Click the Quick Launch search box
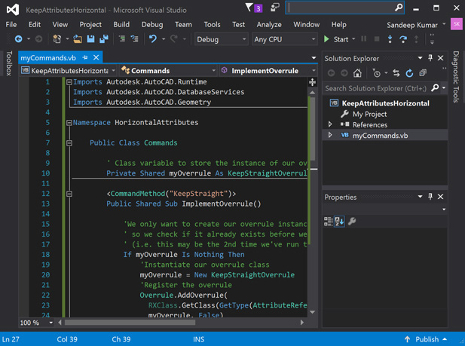The width and height of the screenshot is (465, 346). [344, 8]
